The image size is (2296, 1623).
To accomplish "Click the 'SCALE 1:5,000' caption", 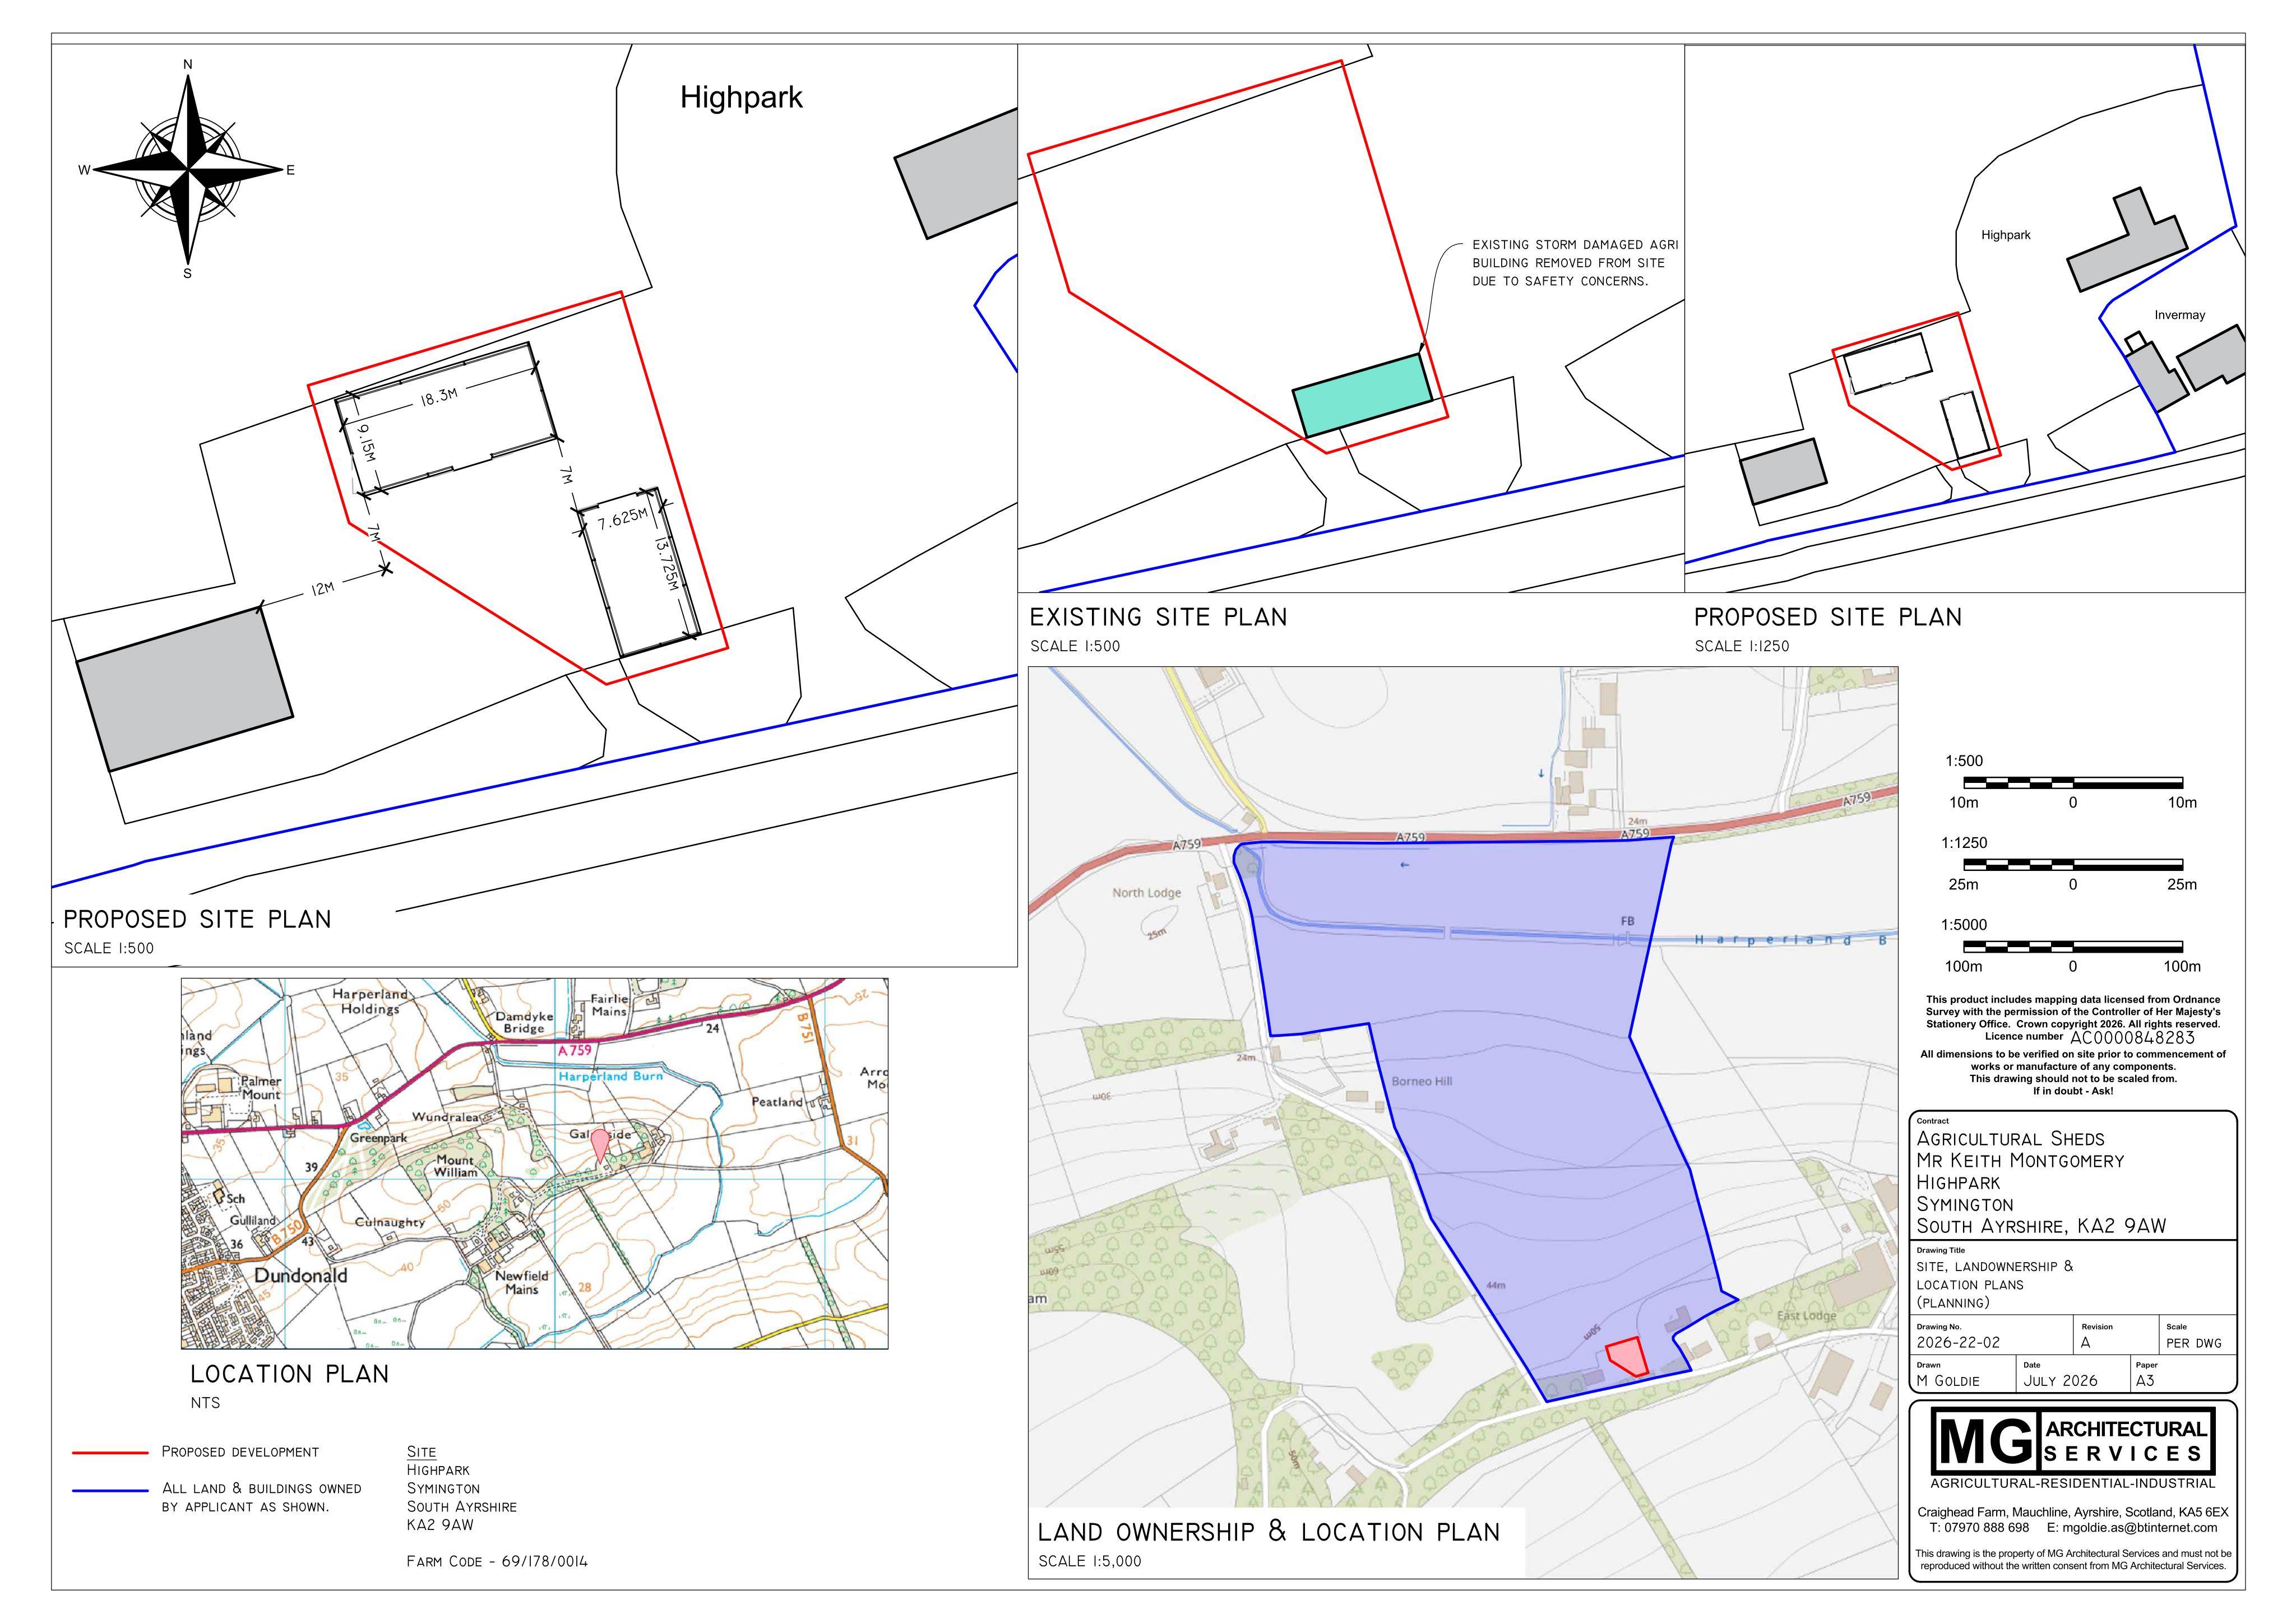I will point(1089,1561).
